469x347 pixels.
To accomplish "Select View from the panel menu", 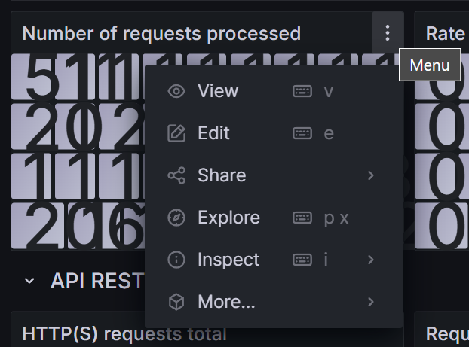I will pyautogui.click(x=274, y=91).
